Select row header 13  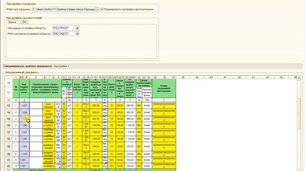[9, 105]
